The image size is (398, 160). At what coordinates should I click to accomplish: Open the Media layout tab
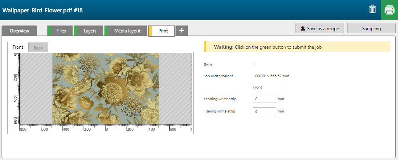[127, 31]
